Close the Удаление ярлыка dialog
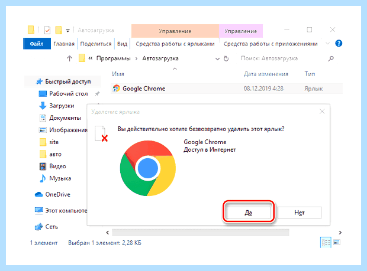This screenshot has width=367, height=271. coord(322,112)
